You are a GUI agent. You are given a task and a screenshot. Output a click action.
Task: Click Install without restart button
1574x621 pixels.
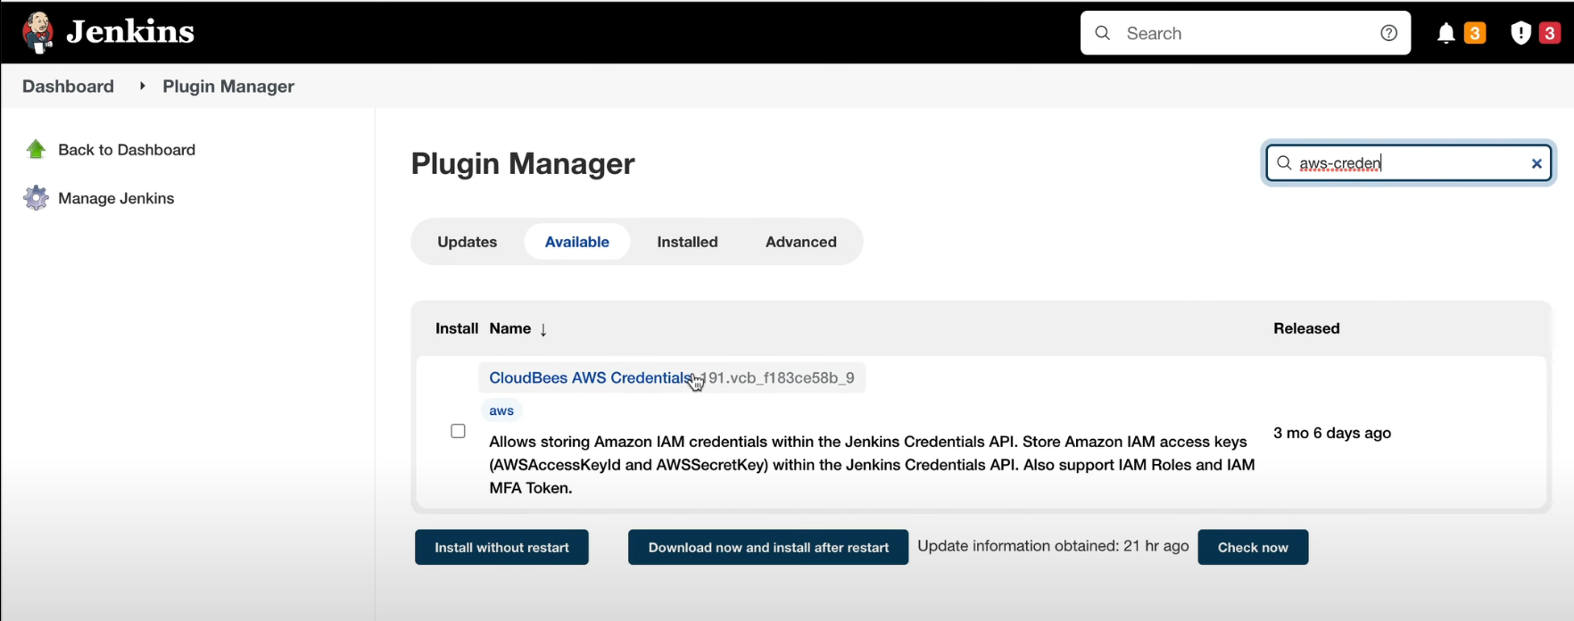click(x=501, y=547)
